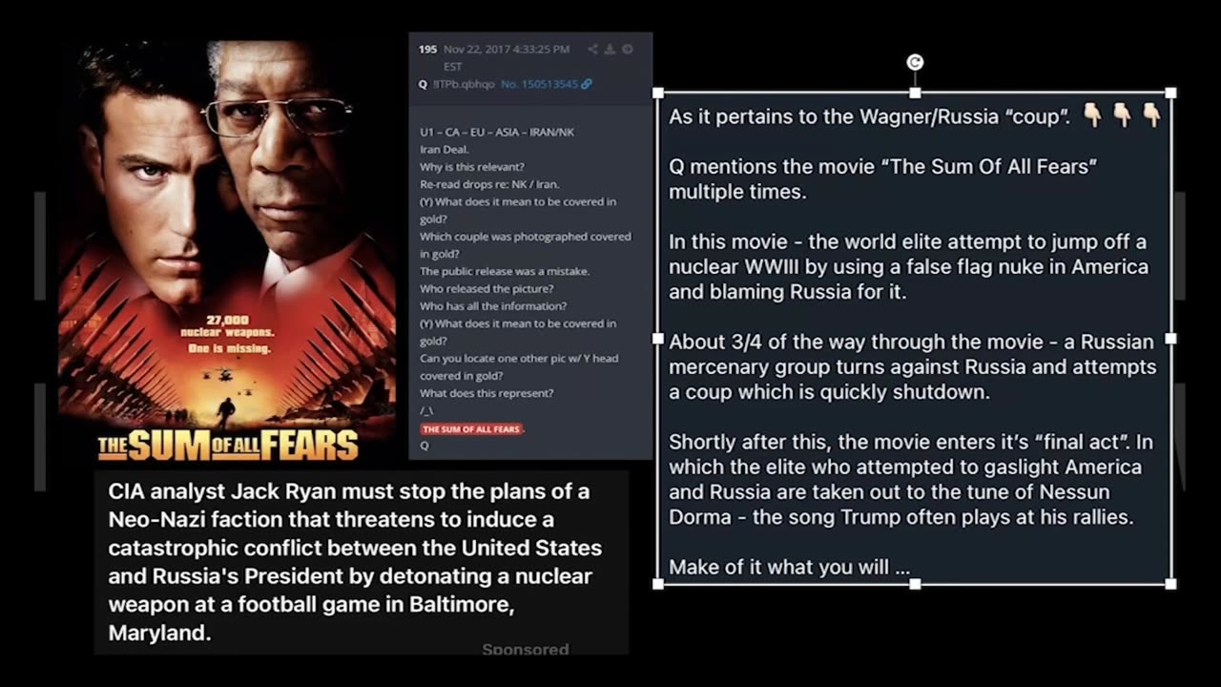Click the right-middle edge handle of text box
Screen dimensions: 1221x687
1171,338
